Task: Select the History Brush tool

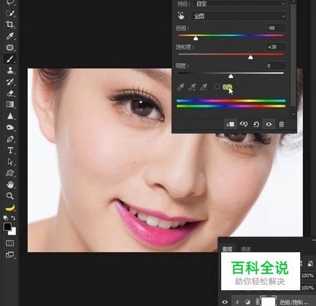Action: (10, 82)
